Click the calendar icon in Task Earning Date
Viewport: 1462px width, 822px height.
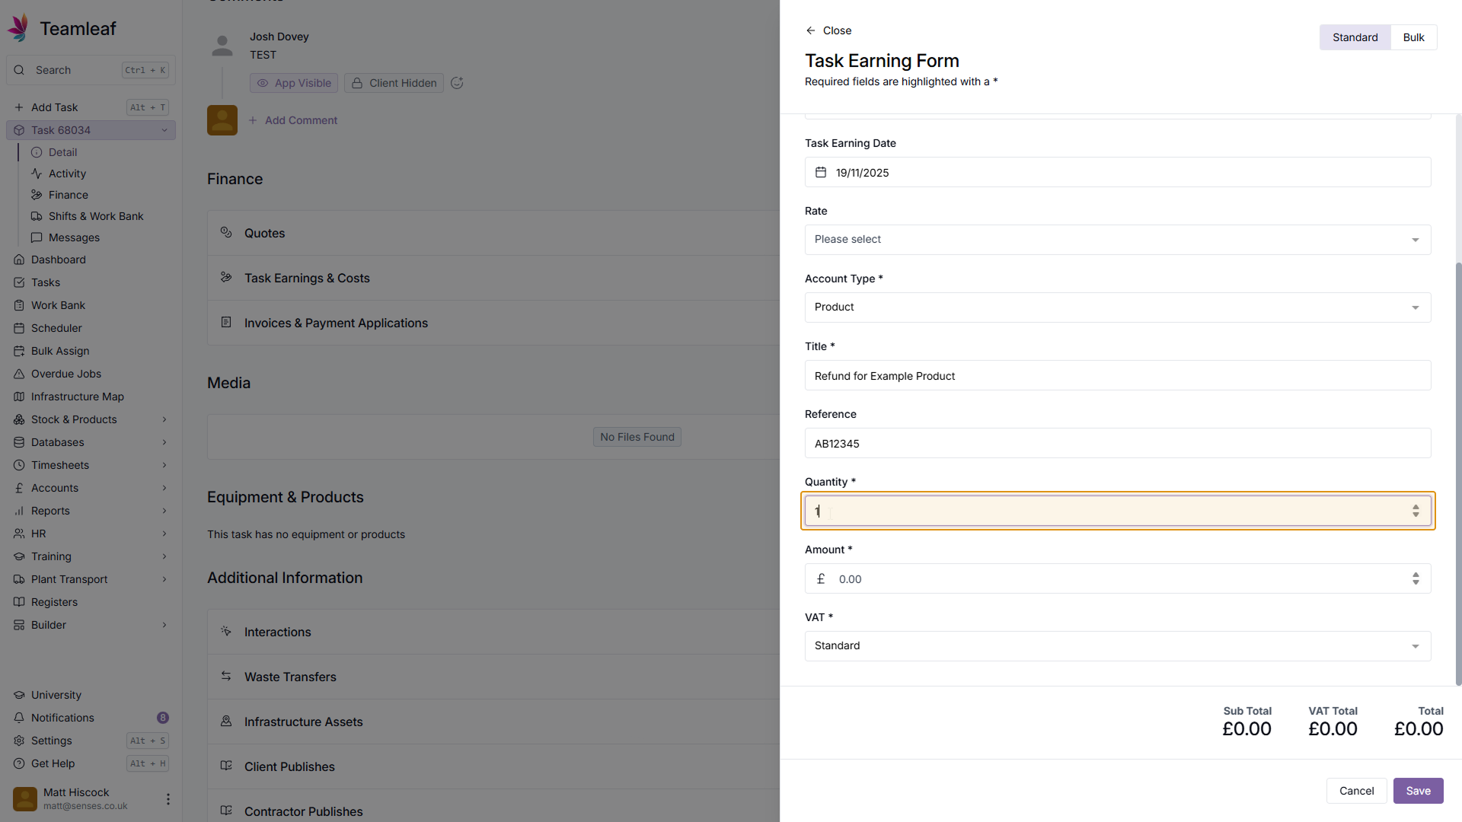821,173
